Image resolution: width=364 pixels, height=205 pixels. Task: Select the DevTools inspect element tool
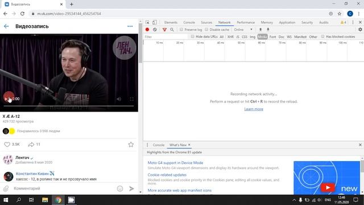tap(147, 22)
